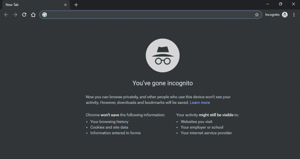300x159 pixels.
Task: Select the New Tab tab
Action: 35,5
